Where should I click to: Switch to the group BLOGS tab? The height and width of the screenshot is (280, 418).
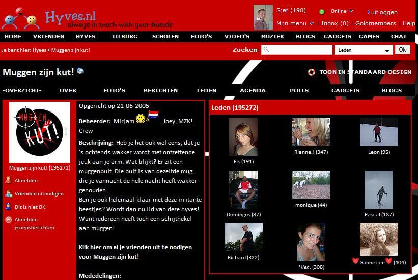pos(392,90)
